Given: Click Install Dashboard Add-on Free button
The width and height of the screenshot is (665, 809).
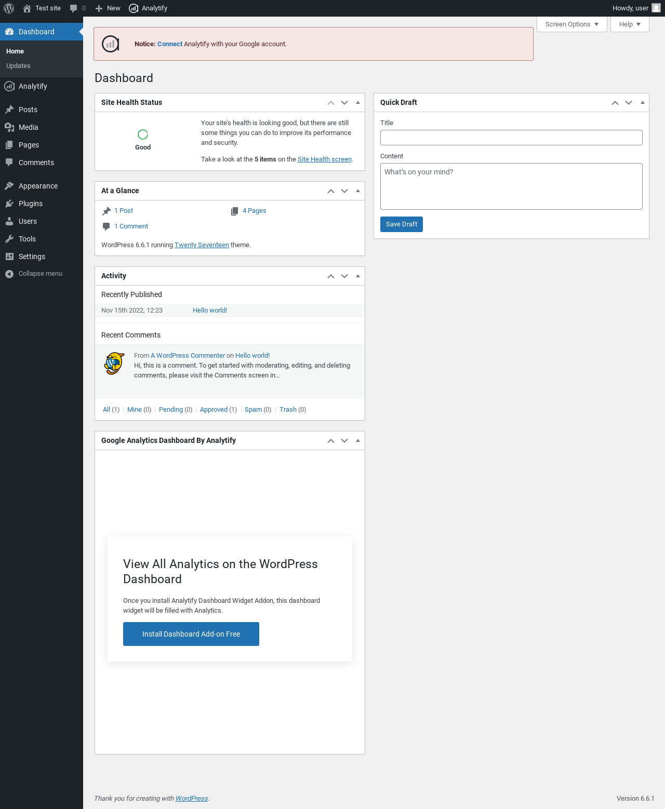Looking at the screenshot, I should (x=191, y=634).
